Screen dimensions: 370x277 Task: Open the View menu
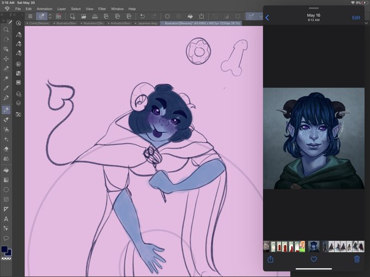point(89,9)
